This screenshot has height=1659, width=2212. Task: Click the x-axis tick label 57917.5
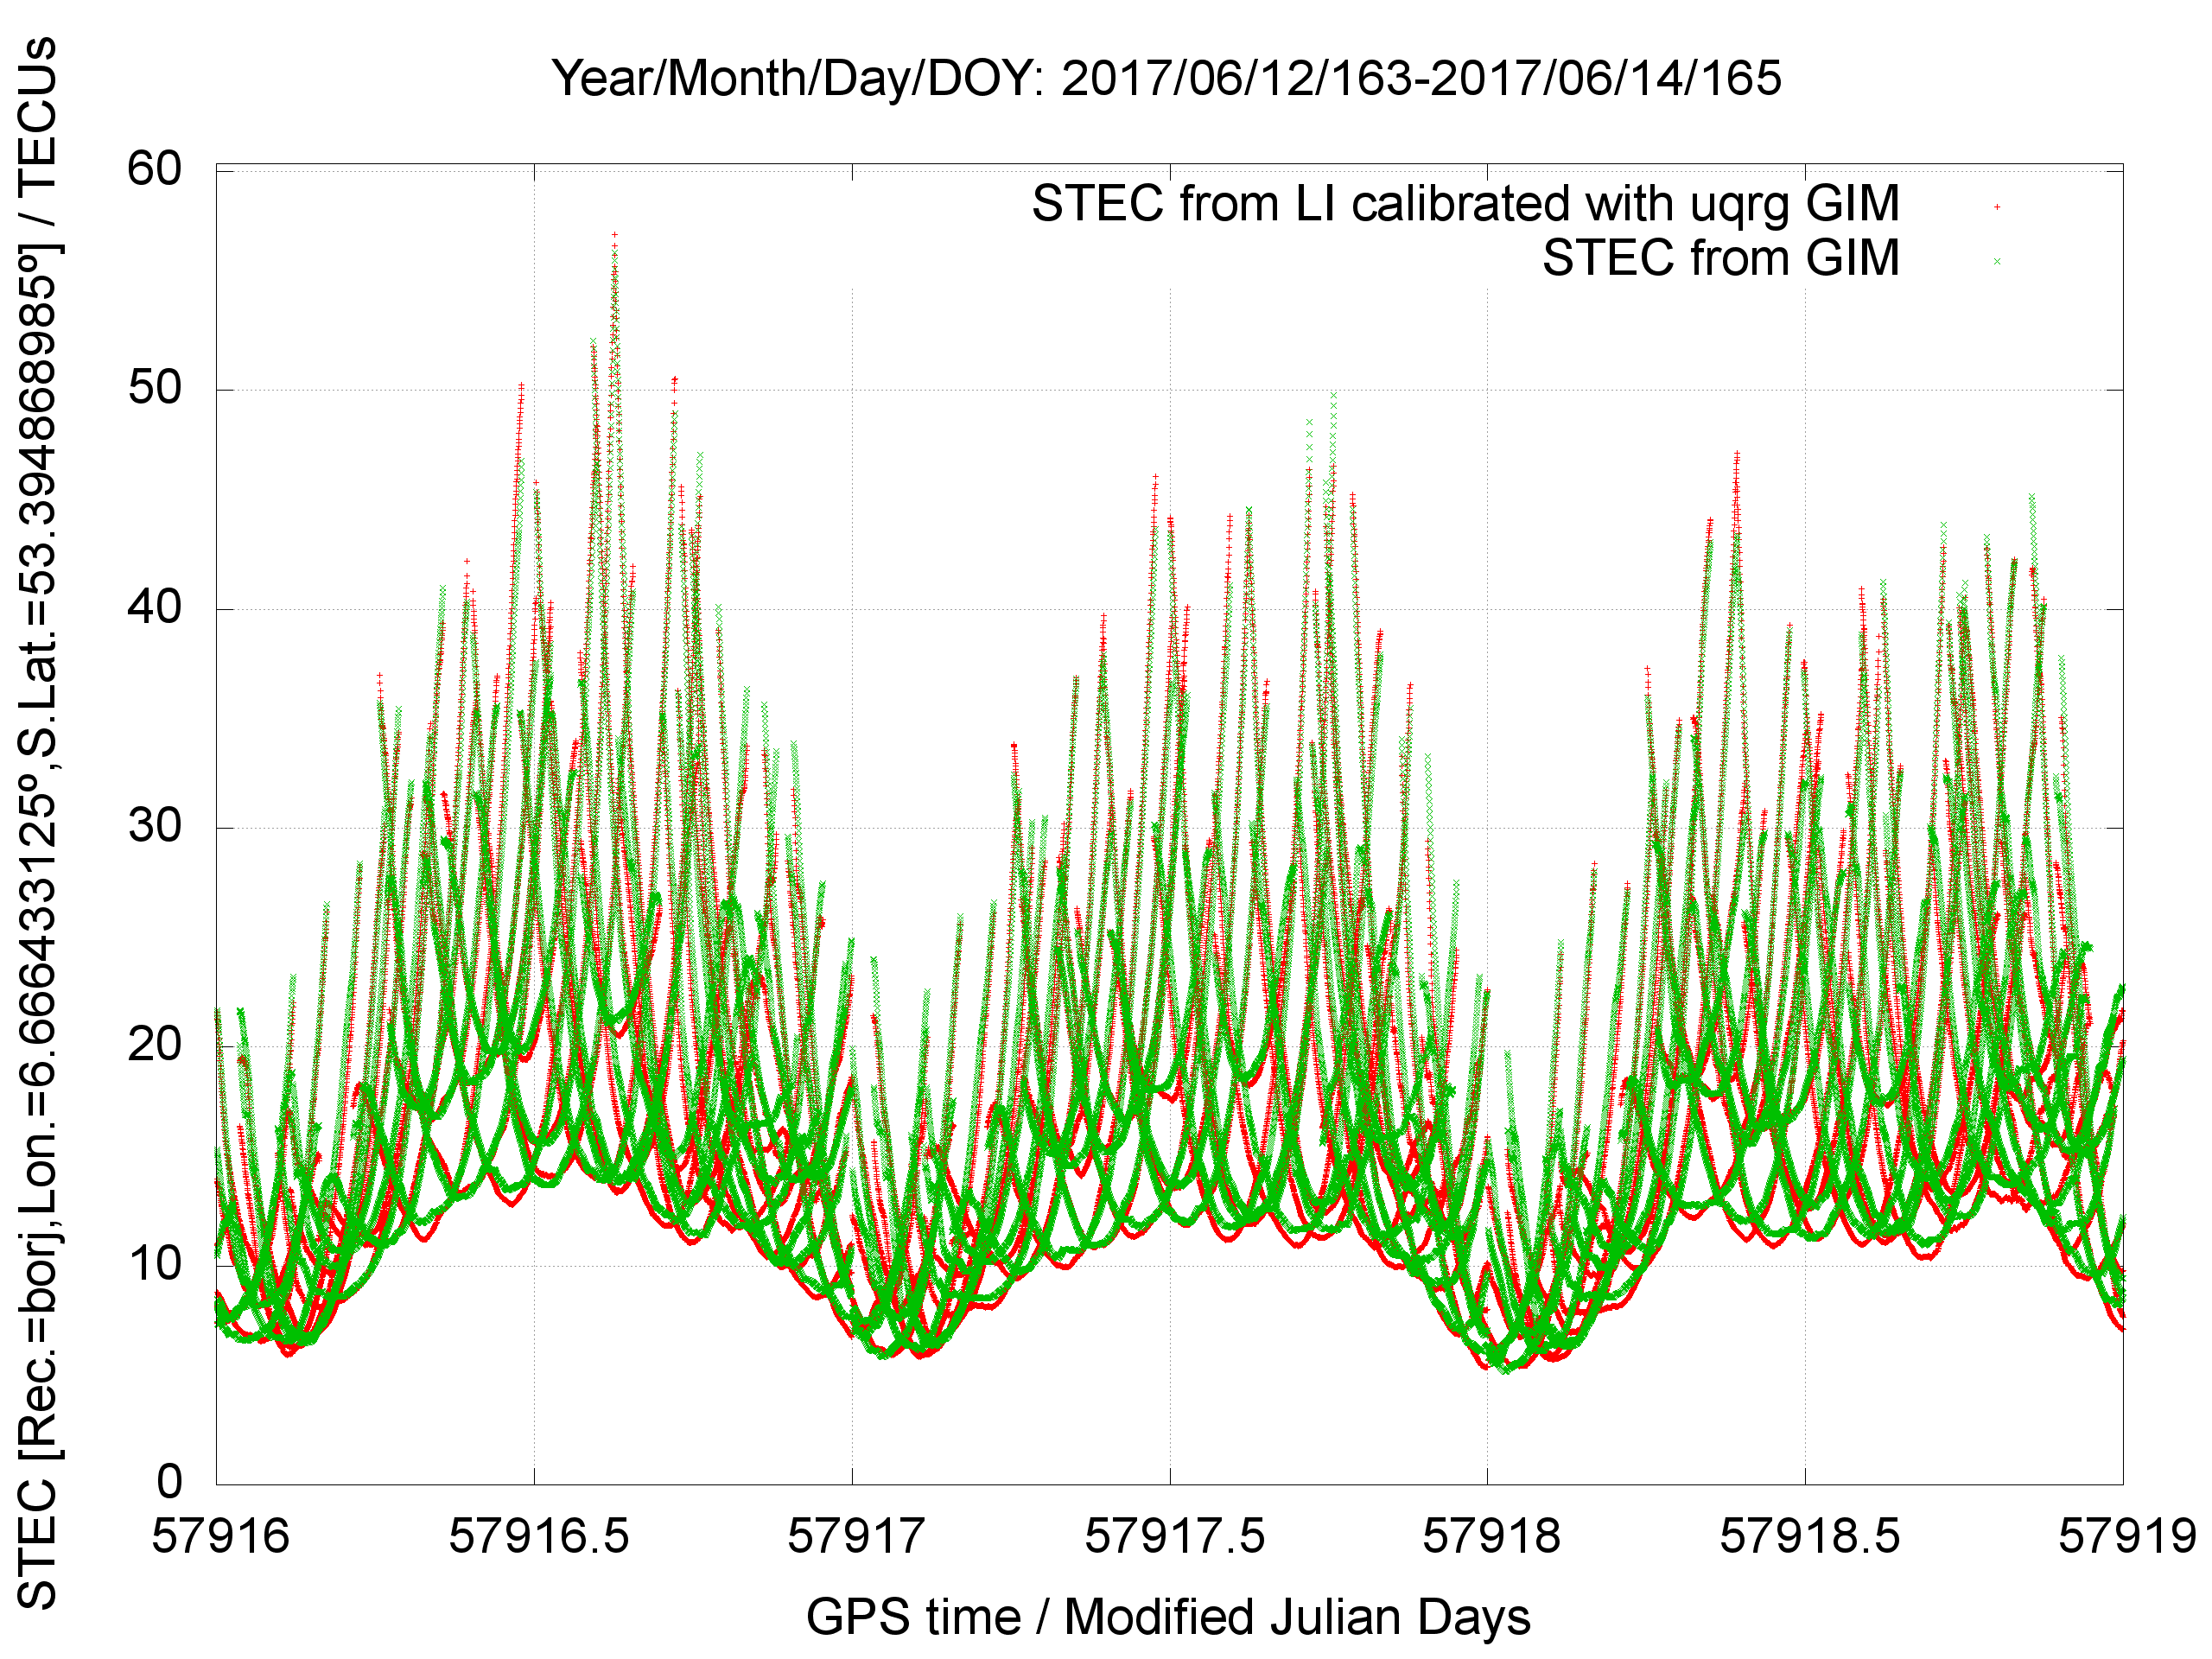click(1174, 1536)
